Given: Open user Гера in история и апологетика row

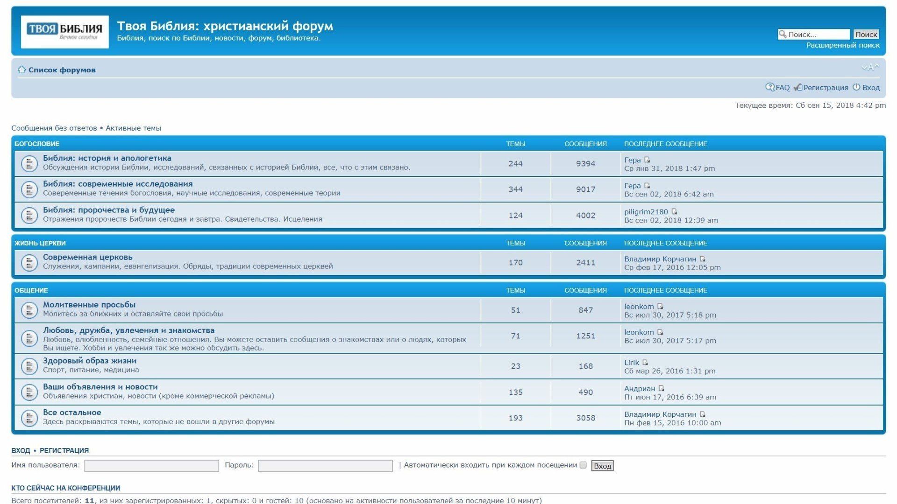Looking at the screenshot, I should pos(633,160).
